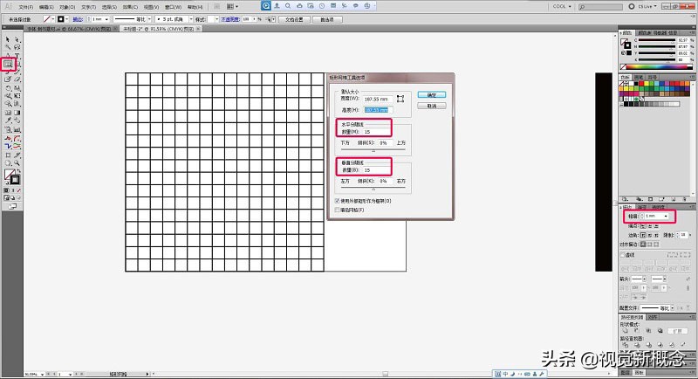Click the horizontal dividers number field

click(379, 132)
